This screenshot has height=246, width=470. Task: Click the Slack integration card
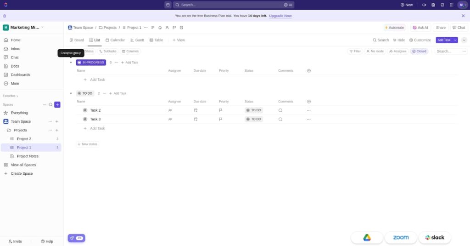coord(435,238)
